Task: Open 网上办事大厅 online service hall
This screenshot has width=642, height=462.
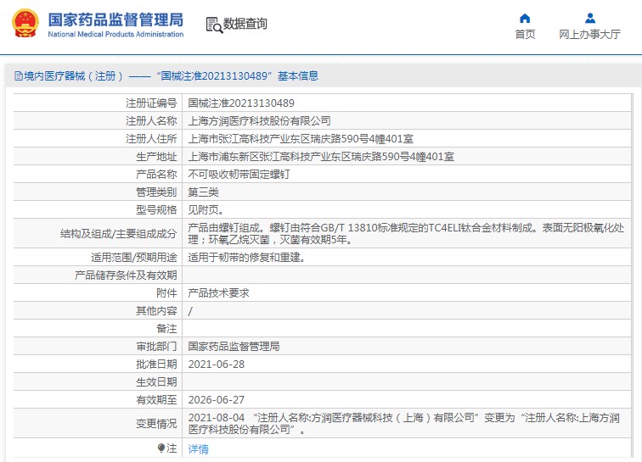Action: (x=589, y=35)
